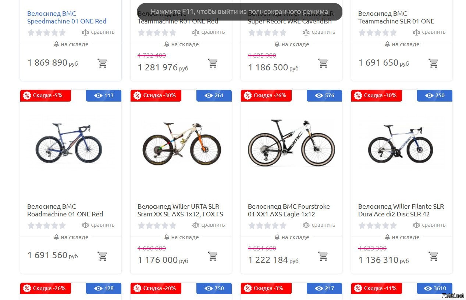The width and height of the screenshot is (466, 300).
Task: Open Велосипед BMC Speedmachine 01 ONE Red link
Action: pyautogui.click(x=67, y=18)
